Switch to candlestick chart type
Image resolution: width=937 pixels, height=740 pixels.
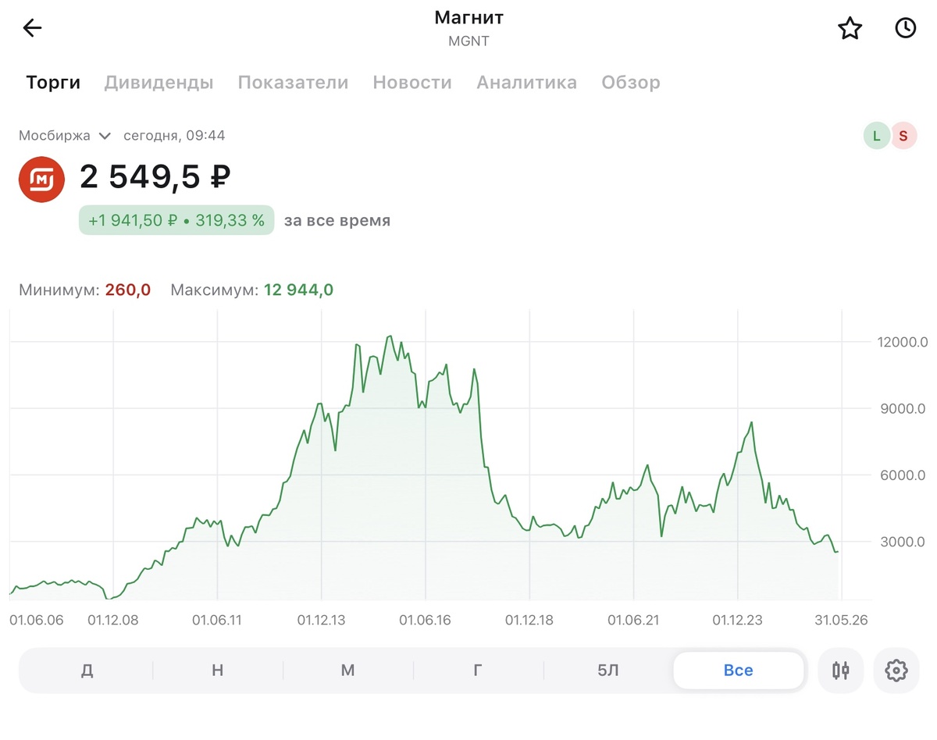click(x=841, y=670)
